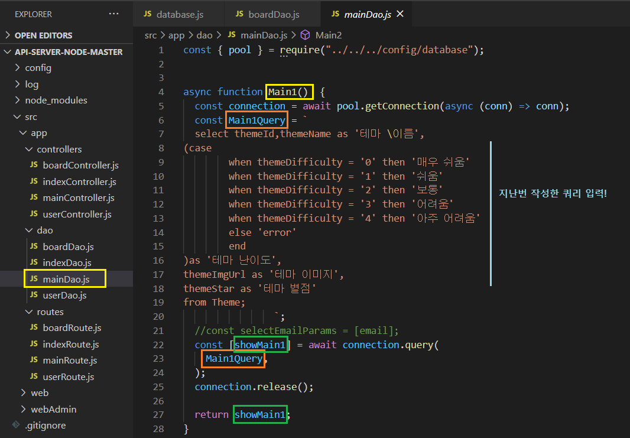The width and height of the screenshot is (630, 438).
Task: Close the mainDao.js editor tab
Action: 400,14
